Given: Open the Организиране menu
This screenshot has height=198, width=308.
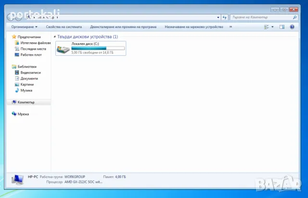Looking at the screenshot, I should coord(24,27).
